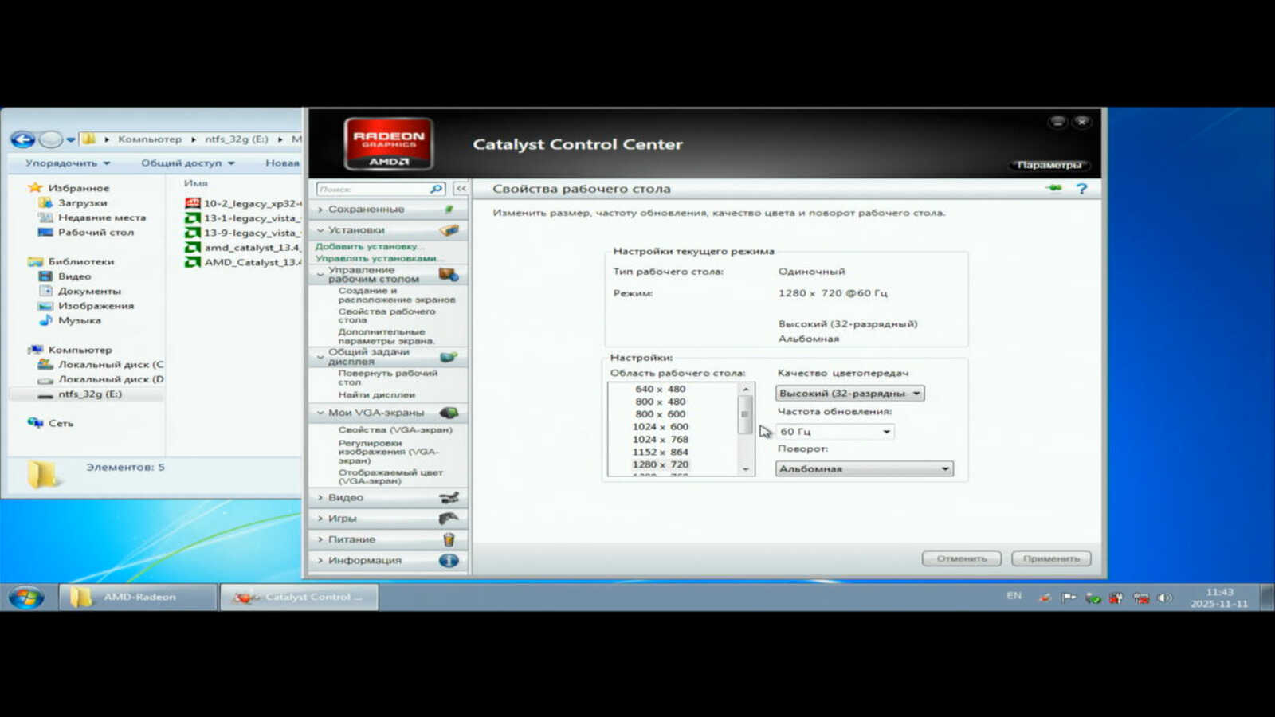Open Дополнительные параметры экрана page
Image resolution: width=1275 pixels, height=717 pixels.
386,336
